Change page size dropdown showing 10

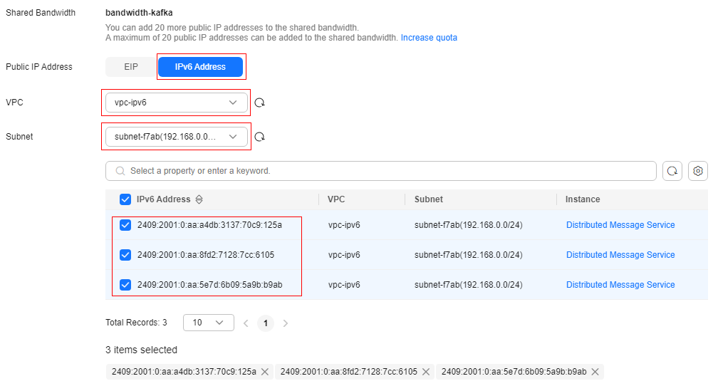click(209, 323)
